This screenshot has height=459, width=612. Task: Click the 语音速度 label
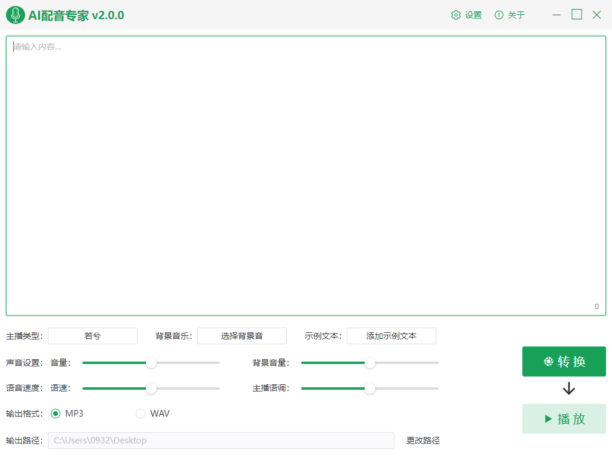pos(24,388)
